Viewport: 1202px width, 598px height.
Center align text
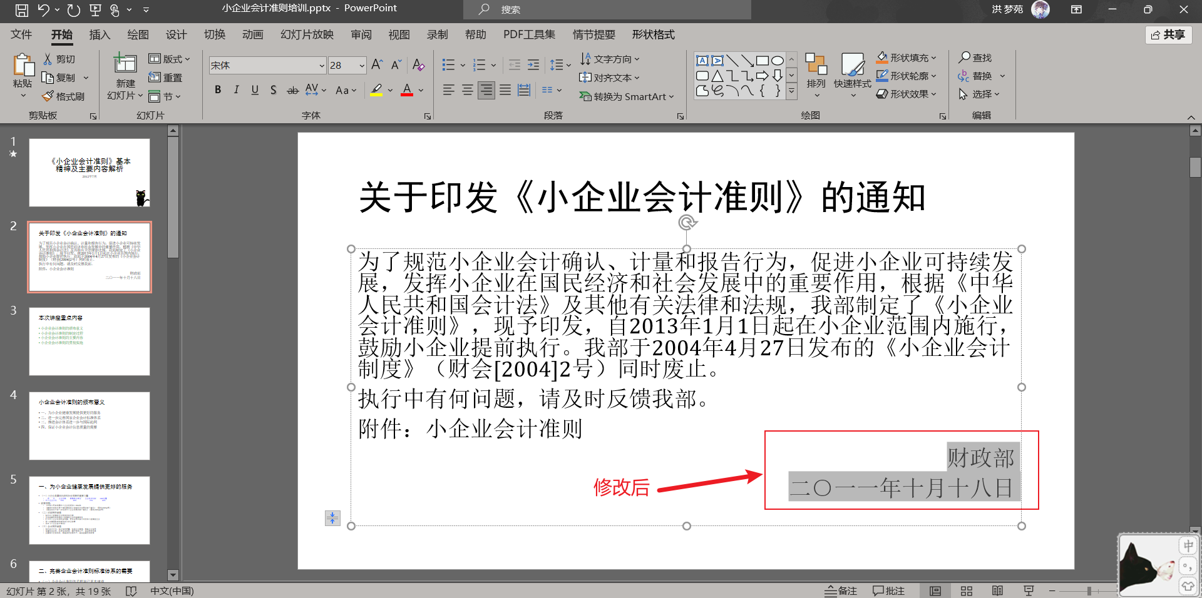tap(468, 90)
